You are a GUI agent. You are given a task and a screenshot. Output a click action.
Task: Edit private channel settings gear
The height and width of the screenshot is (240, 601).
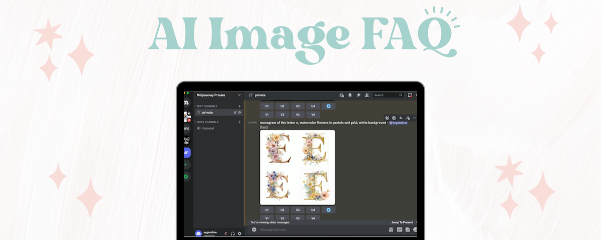[240, 112]
